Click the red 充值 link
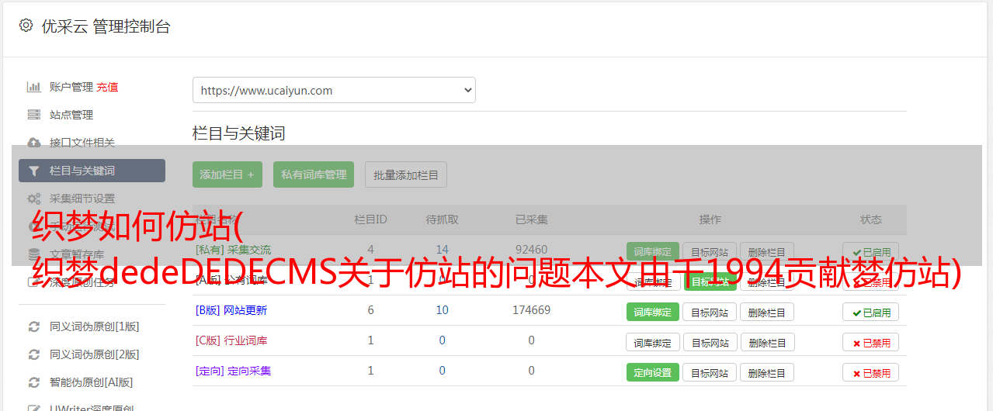Viewport: 993px width, 411px height. 107,87
